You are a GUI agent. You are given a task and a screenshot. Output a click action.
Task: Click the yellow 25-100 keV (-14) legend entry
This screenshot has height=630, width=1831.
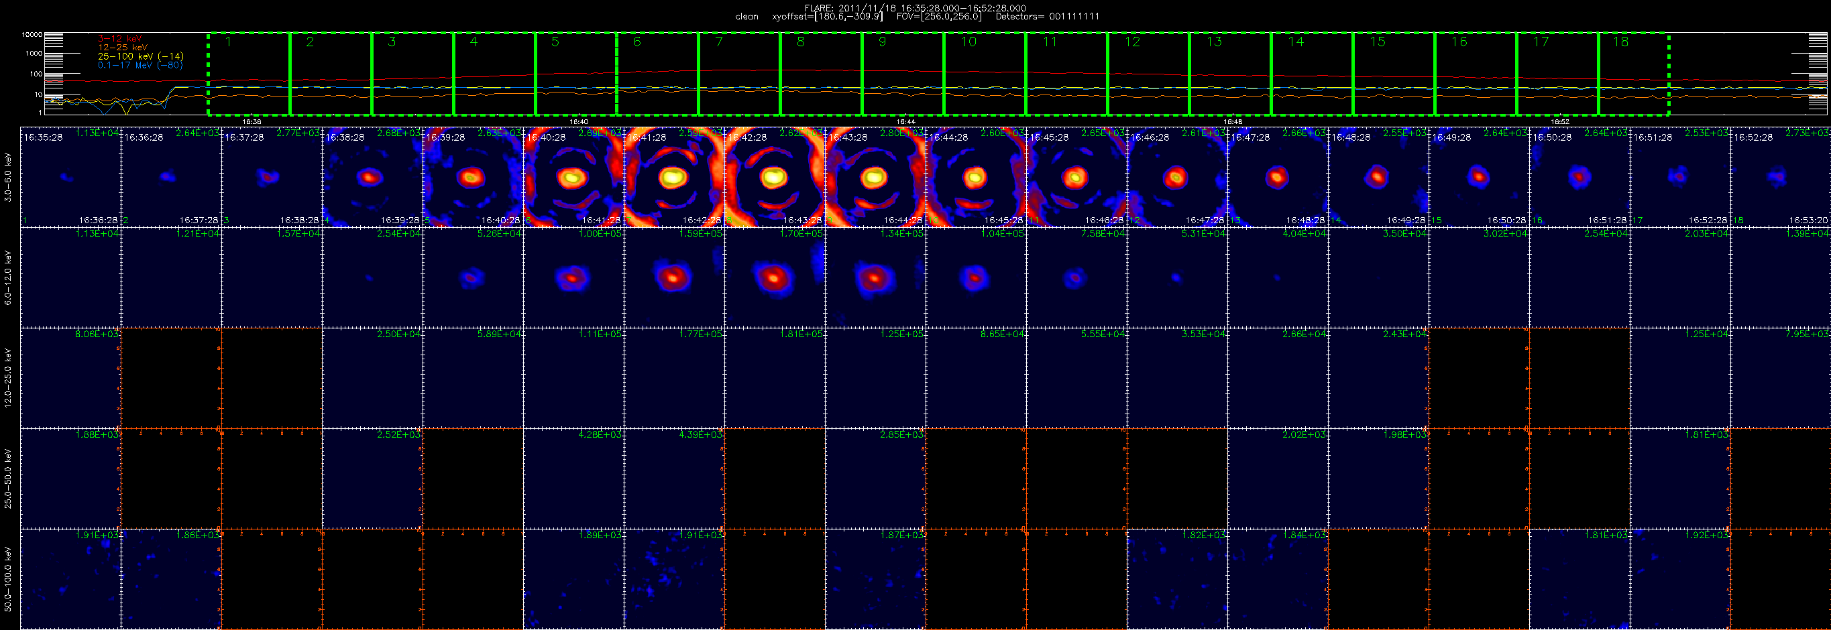(x=141, y=56)
